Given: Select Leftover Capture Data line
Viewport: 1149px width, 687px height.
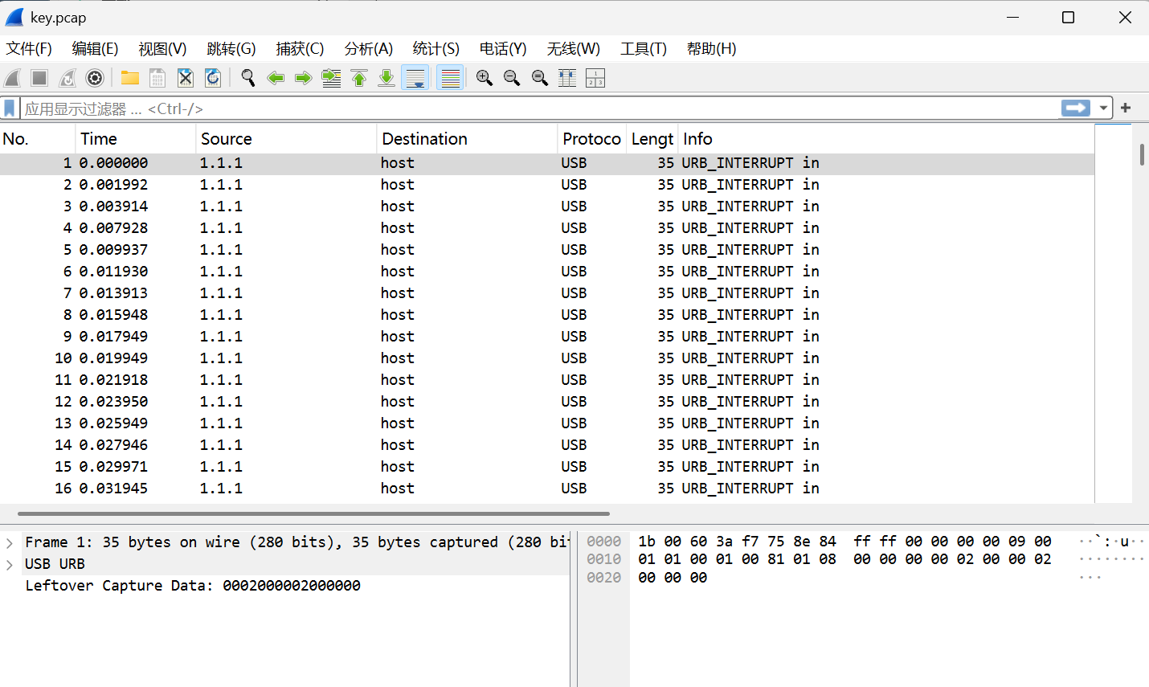Looking at the screenshot, I should (x=193, y=586).
